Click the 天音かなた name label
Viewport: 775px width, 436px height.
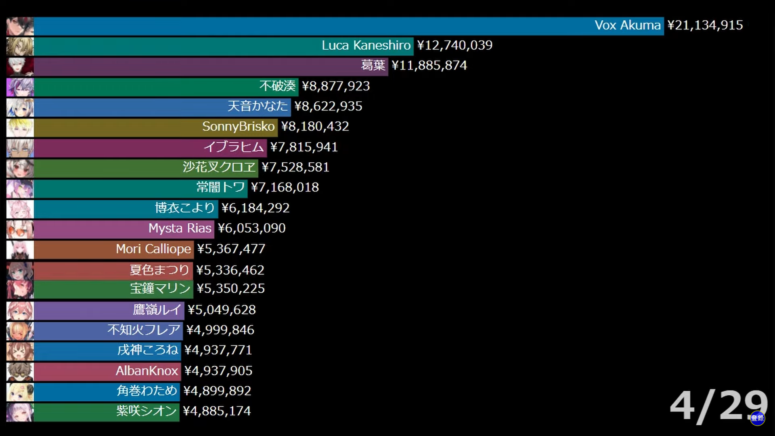click(258, 106)
